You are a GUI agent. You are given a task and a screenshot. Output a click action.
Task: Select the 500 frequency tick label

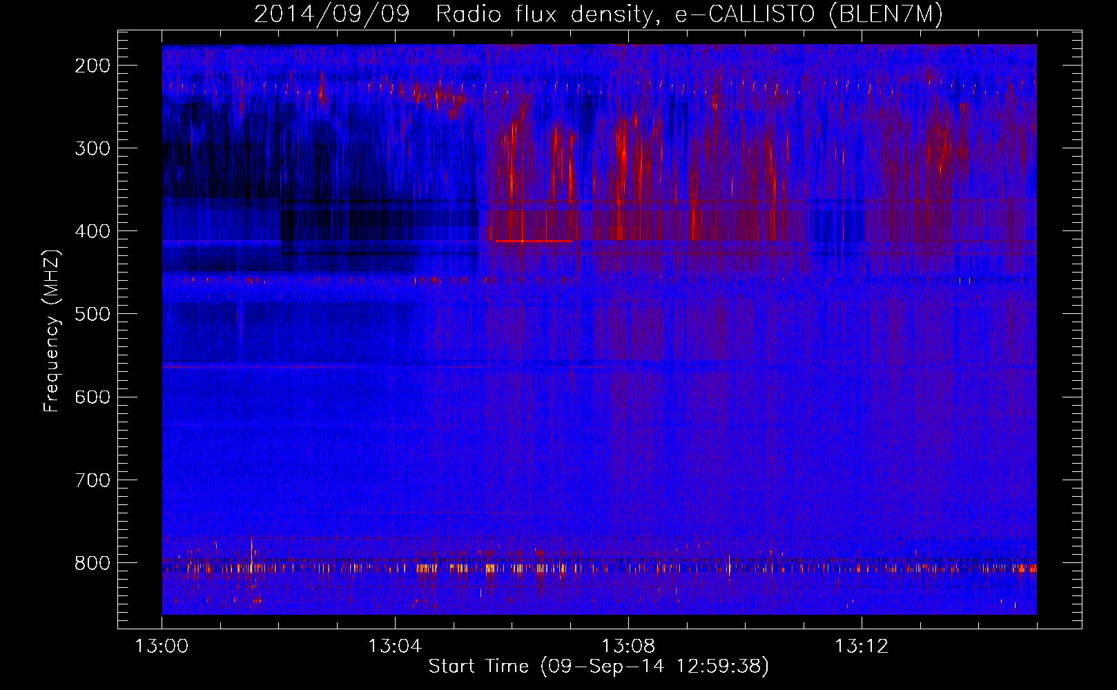[x=92, y=314]
